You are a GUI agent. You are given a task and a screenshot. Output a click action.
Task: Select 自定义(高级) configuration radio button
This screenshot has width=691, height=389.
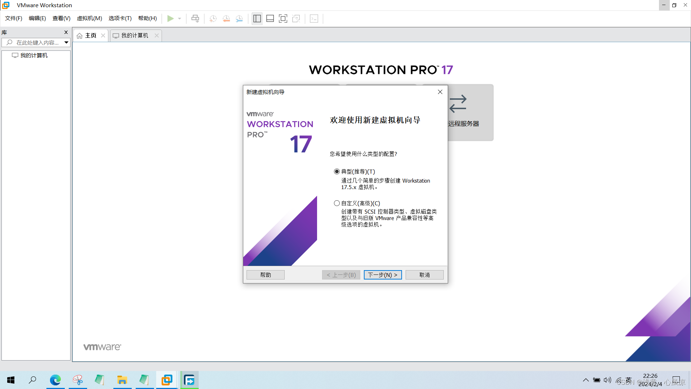tap(337, 203)
